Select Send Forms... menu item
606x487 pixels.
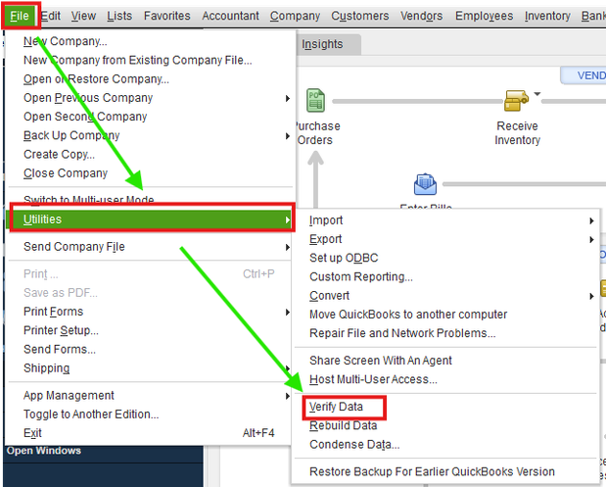tap(150, 349)
